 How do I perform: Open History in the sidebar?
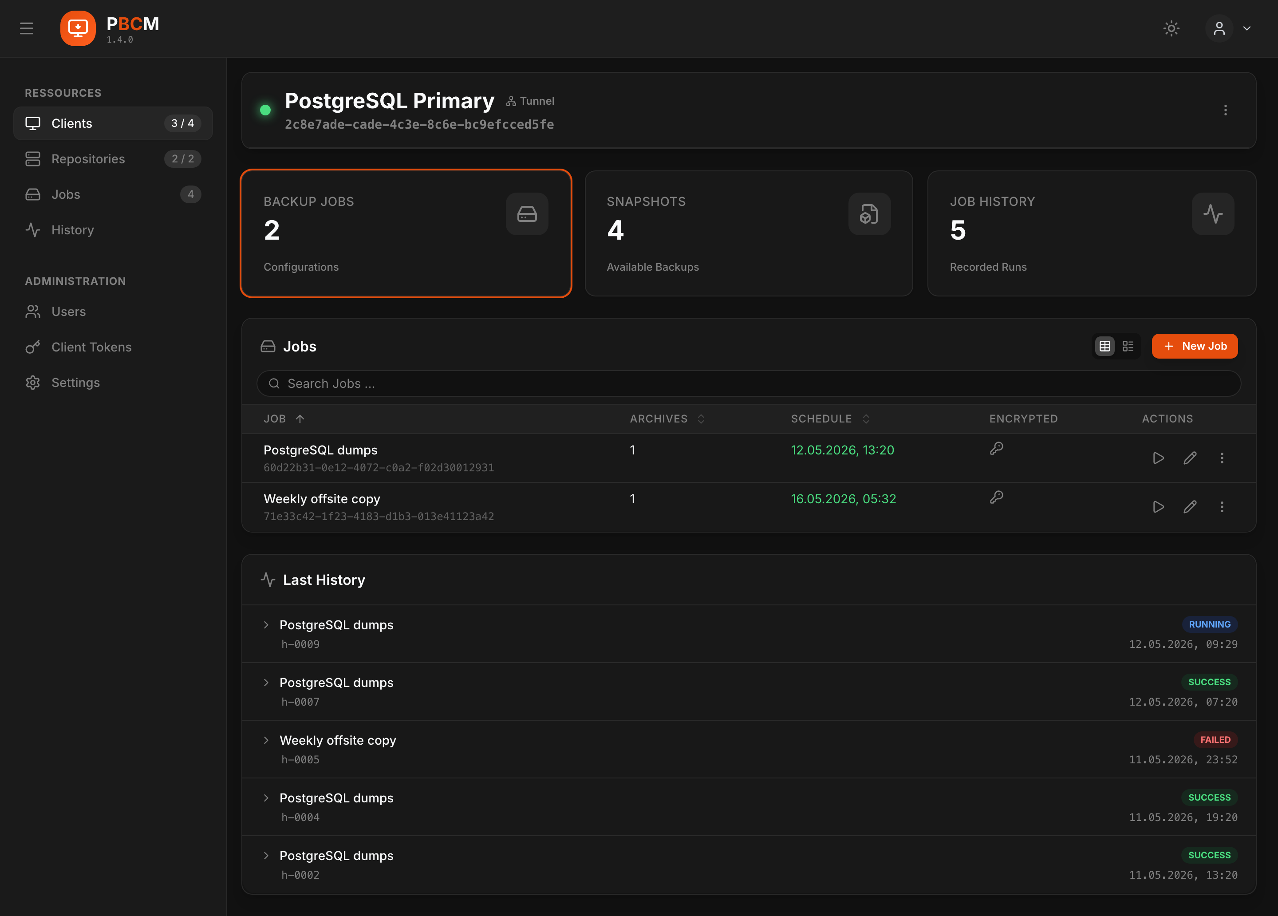(113, 229)
